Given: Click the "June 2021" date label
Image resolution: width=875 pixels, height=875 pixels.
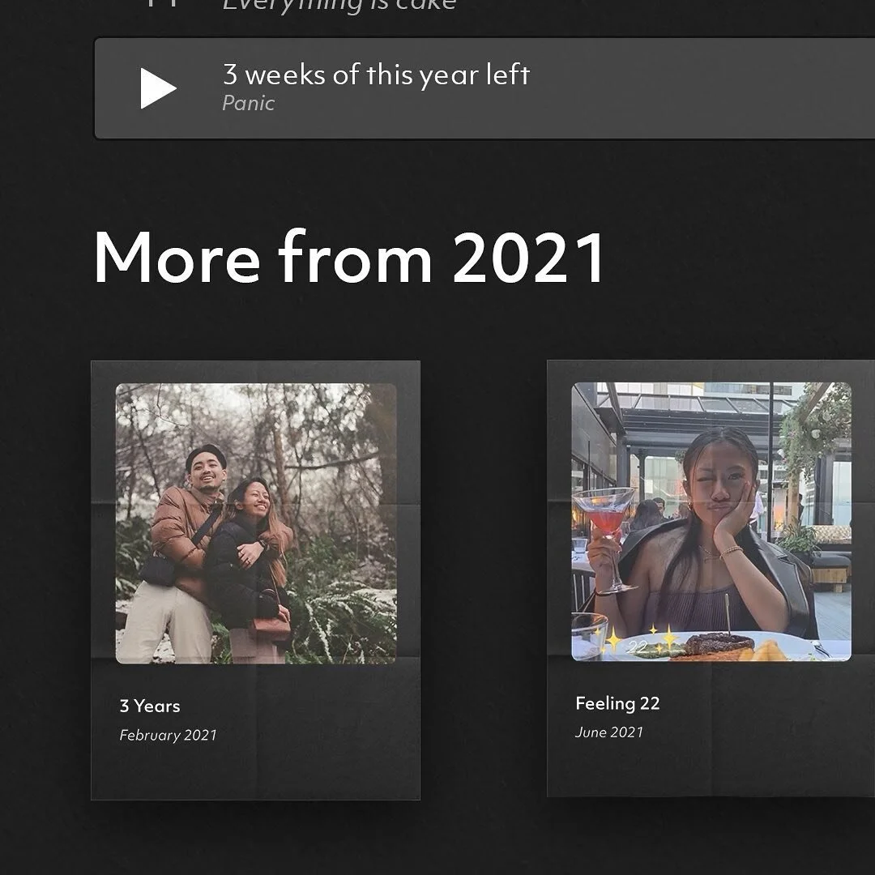Looking at the screenshot, I should 608,732.
